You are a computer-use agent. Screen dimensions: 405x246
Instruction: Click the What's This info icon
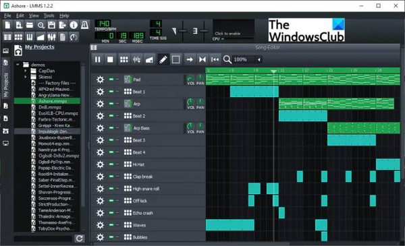(74, 25)
